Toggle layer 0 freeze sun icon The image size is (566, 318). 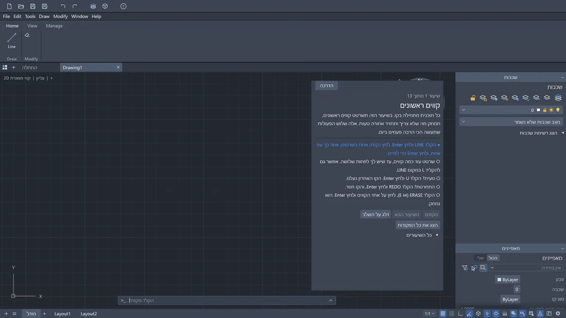(x=551, y=110)
